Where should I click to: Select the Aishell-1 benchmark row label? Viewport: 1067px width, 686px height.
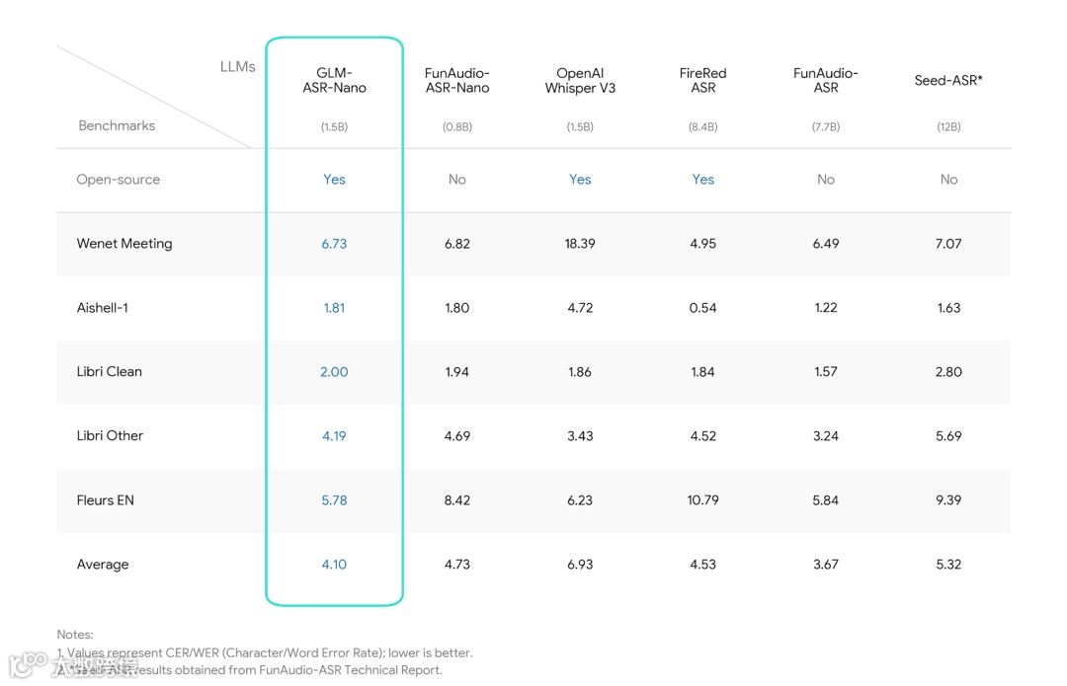pos(102,307)
